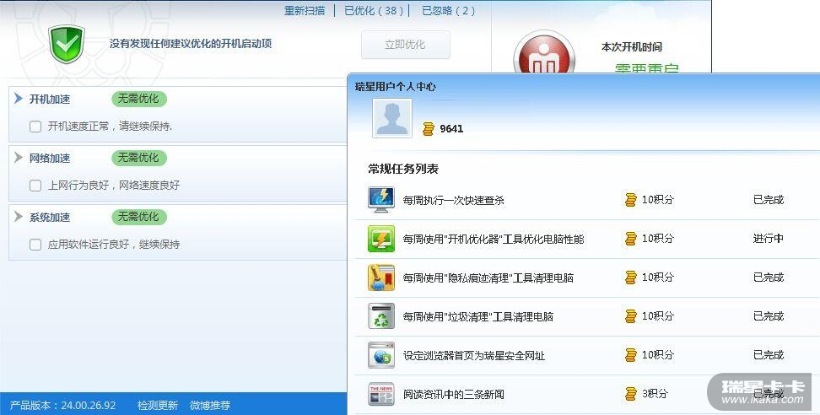Click the 系统加速 heading text
The width and height of the screenshot is (820, 415).
(x=50, y=218)
